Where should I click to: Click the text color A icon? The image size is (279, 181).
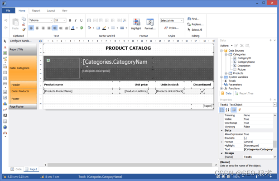coord(73,28)
